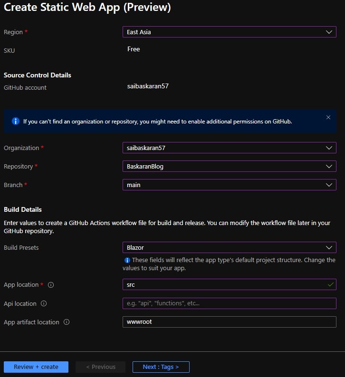Screen dimensions: 345x377
Task: Open the Repository dropdown showing BaskaranBlog
Action: pyautogui.click(x=229, y=166)
